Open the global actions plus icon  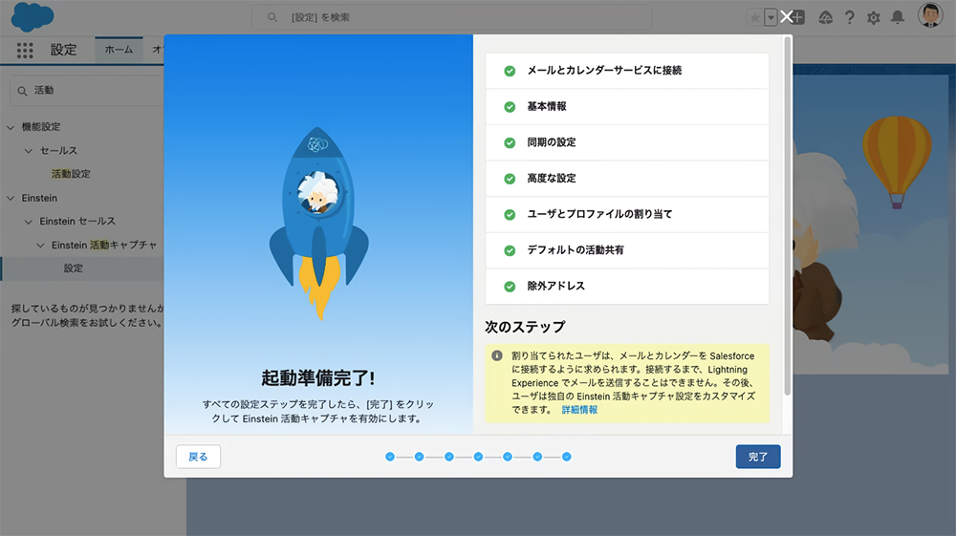[x=798, y=17]
